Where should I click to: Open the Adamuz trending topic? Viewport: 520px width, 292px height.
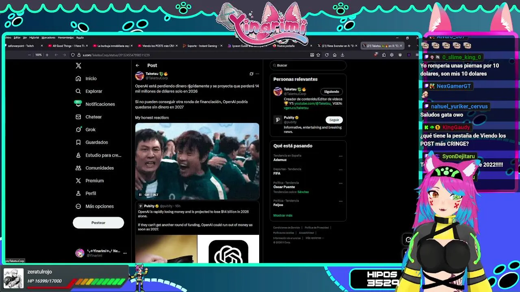click(x=280, y=160)
